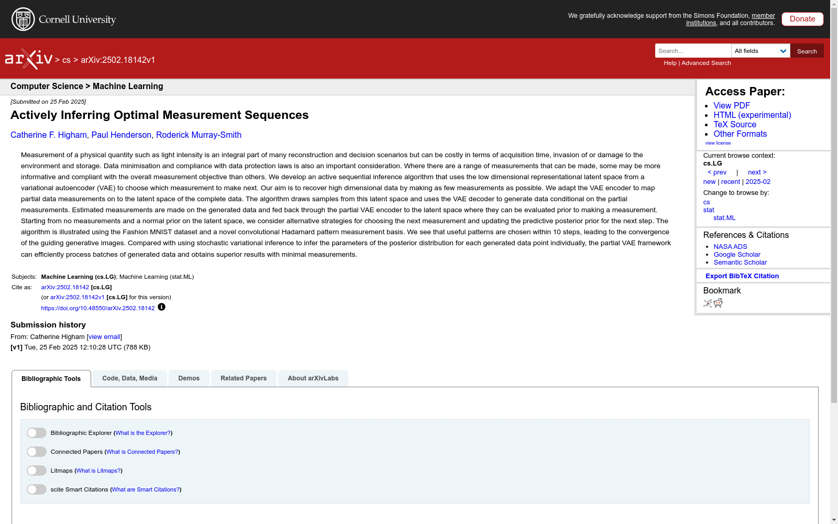Open Google Scholar link

pos(737,255)
